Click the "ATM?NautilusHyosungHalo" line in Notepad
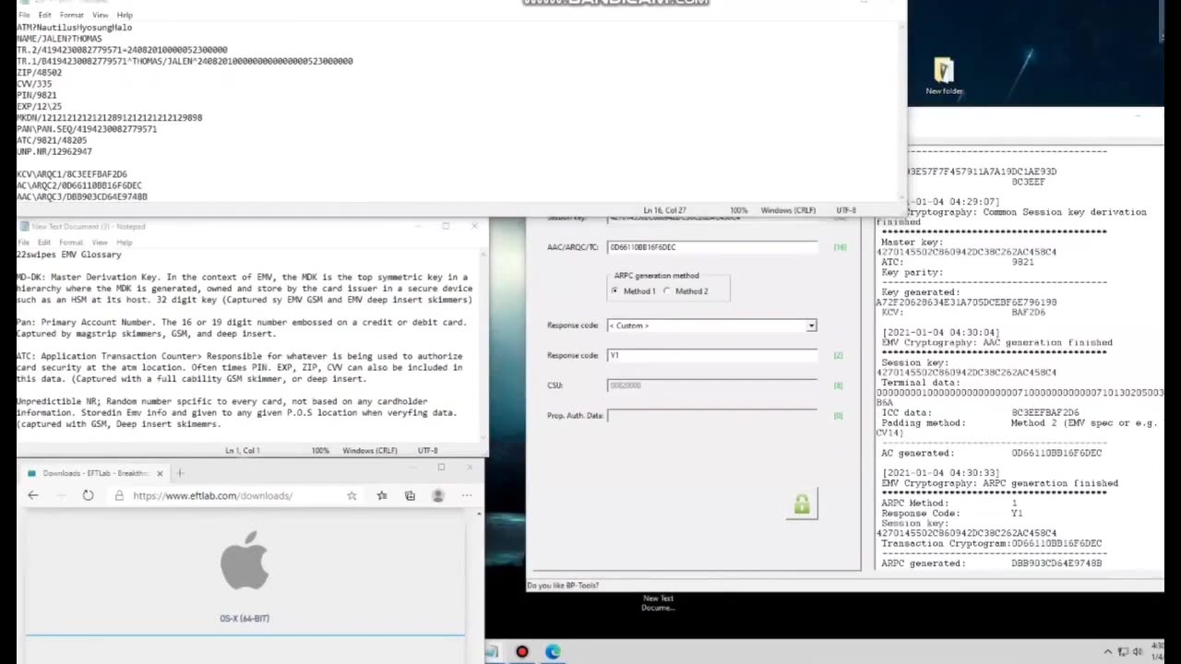The width and height of the screenshot is (1181, 664). click(x=74, y=28)
